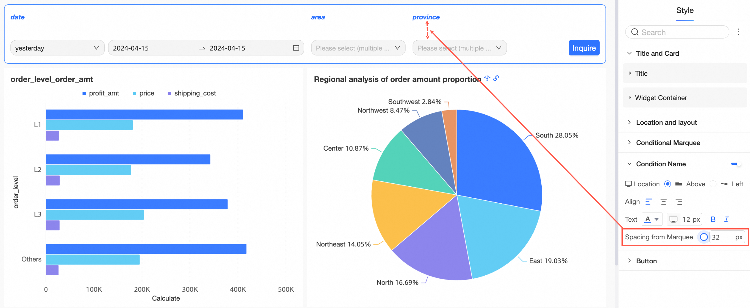Collapse the Condition Name section
Screen dimensions: 750x308
click(x=630, y=164)
